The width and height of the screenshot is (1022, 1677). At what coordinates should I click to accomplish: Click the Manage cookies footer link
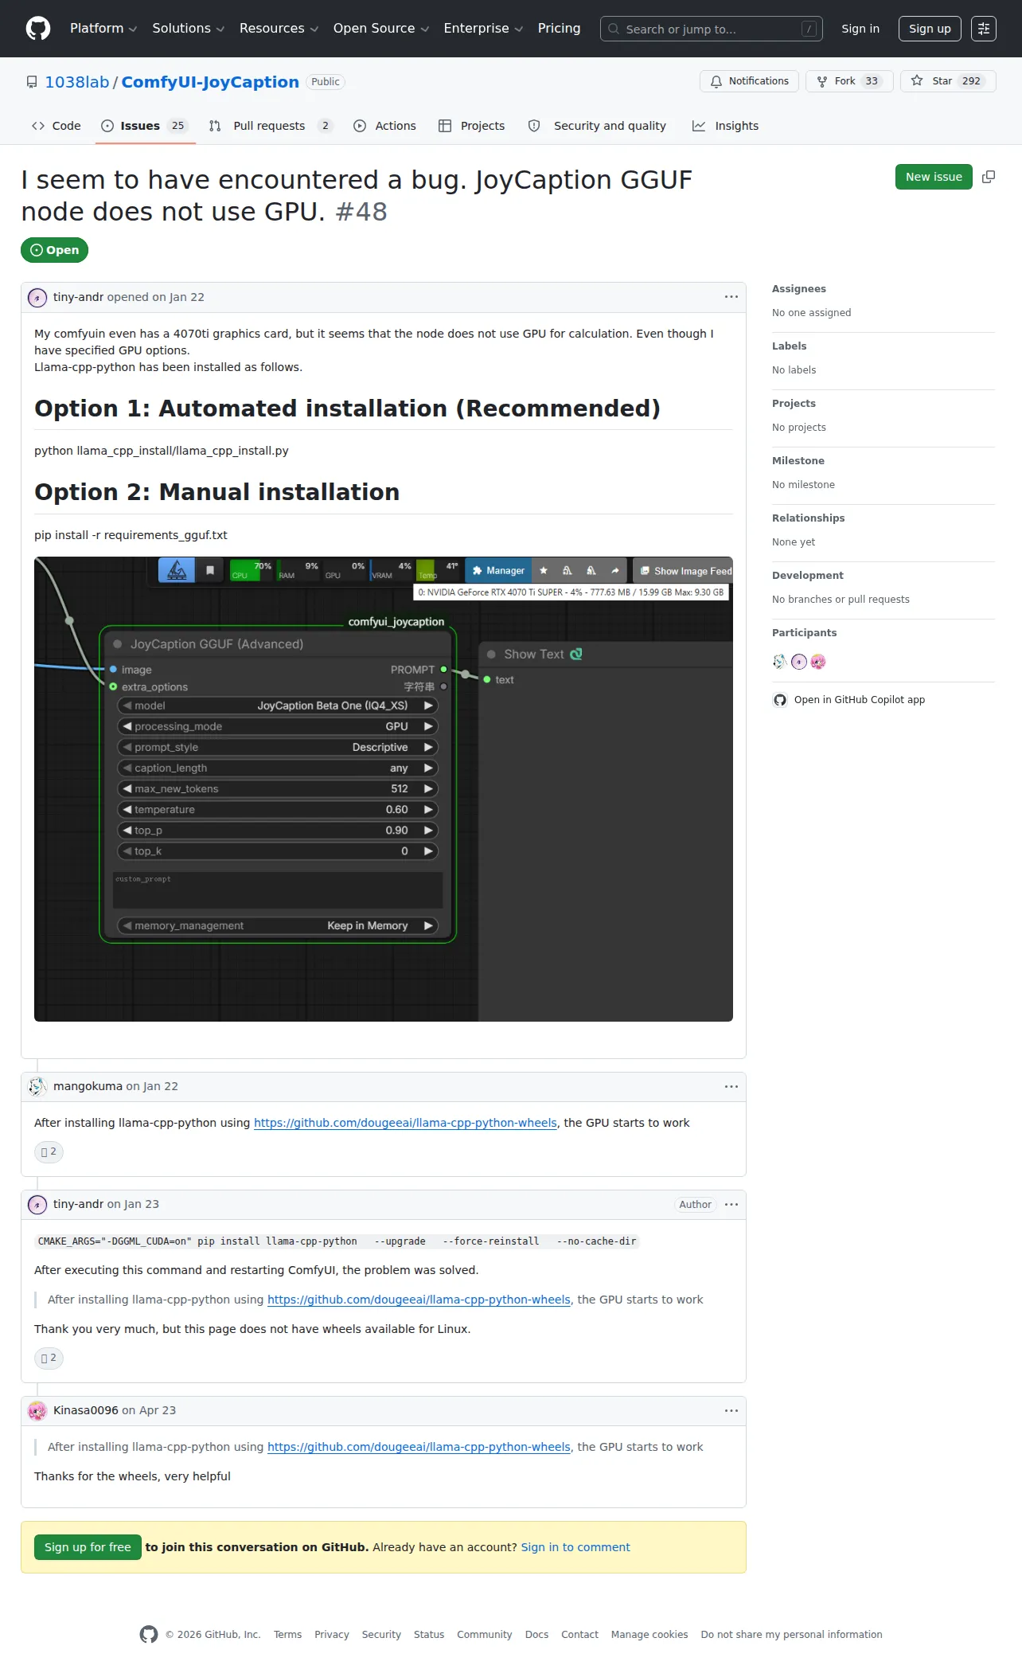coord(649,1635)
